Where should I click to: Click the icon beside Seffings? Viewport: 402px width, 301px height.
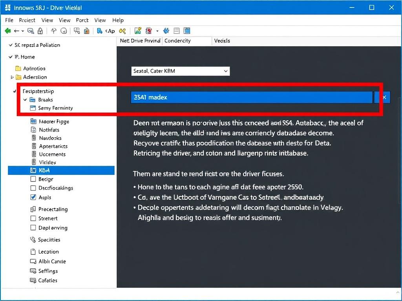click(x=33, y=271)
